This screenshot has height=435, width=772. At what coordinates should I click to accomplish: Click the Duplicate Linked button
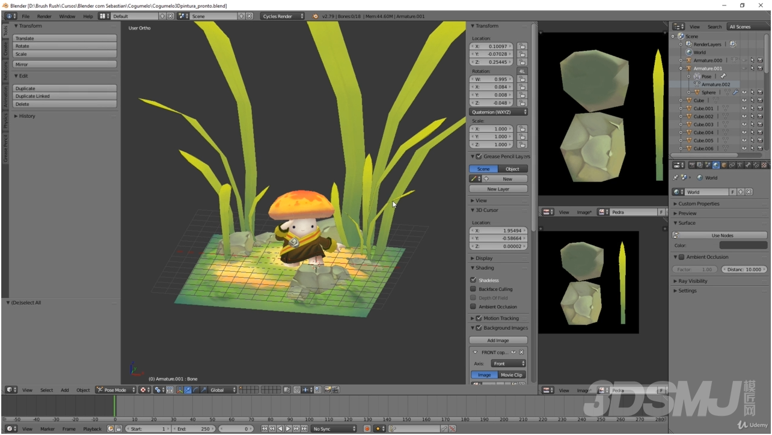64,96
